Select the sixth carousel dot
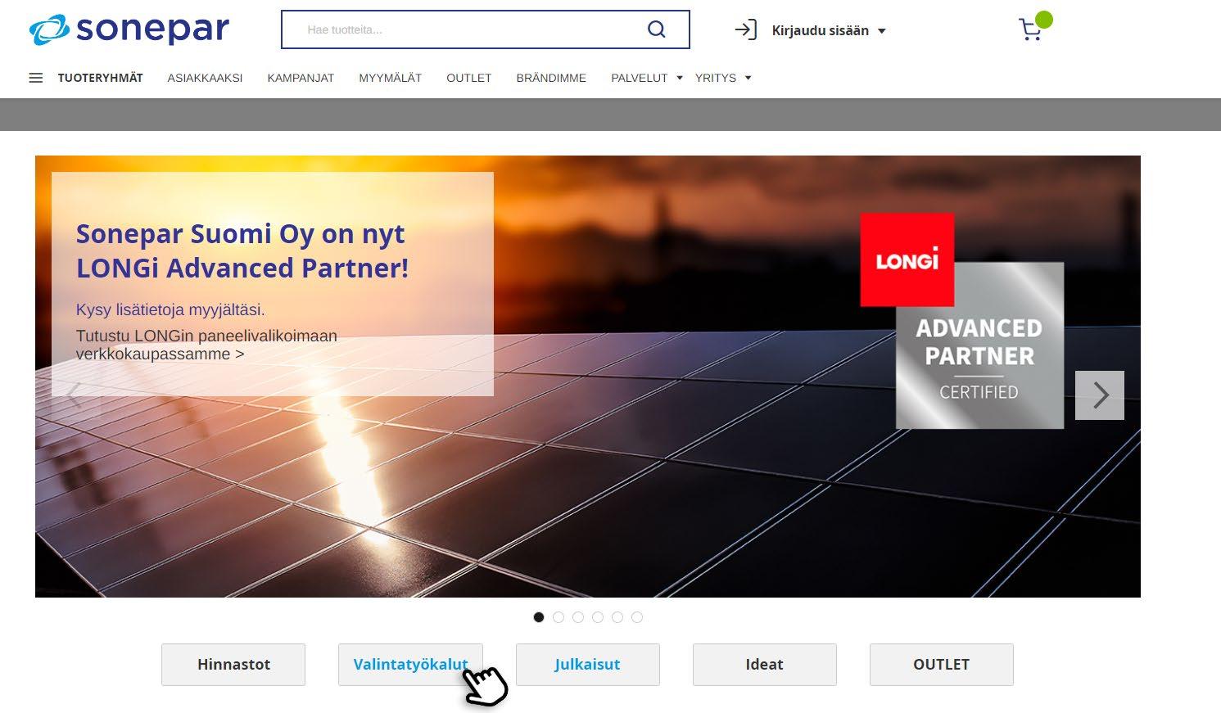 tap(637, 617)
